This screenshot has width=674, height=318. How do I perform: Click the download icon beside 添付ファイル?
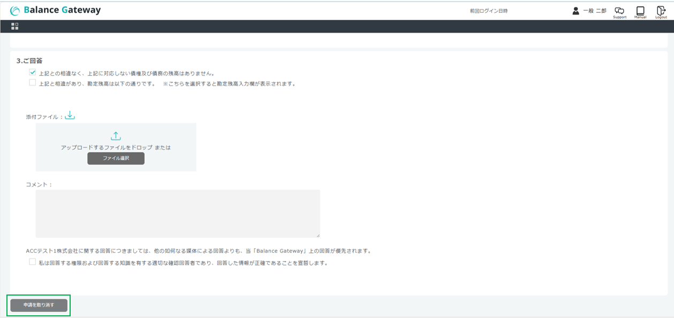(70, 115)
